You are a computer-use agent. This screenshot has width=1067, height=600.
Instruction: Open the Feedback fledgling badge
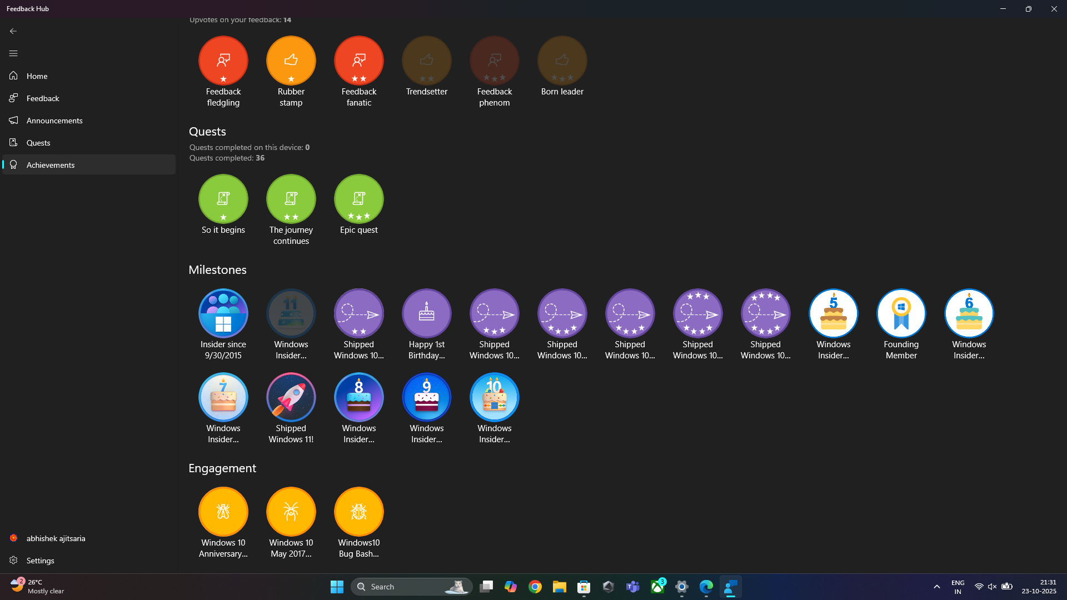click(223, 61)
